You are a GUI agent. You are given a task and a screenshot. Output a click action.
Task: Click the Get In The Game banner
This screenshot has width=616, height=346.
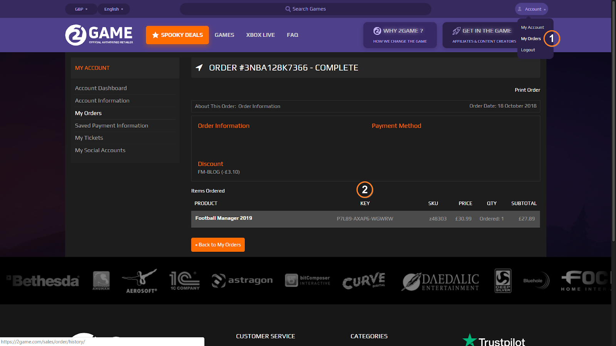click(x=479, y=35)
